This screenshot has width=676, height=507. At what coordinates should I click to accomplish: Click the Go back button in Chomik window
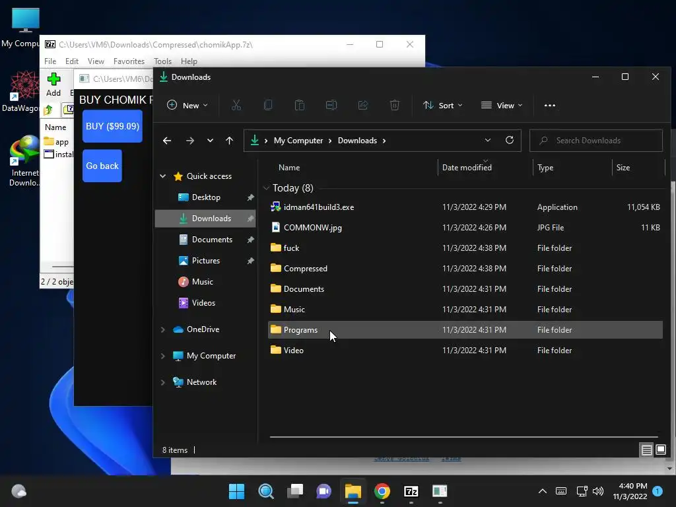(102, 166)
